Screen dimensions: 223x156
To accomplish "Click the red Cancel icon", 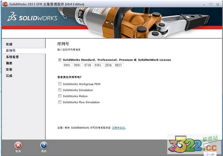I will (18, 145).
